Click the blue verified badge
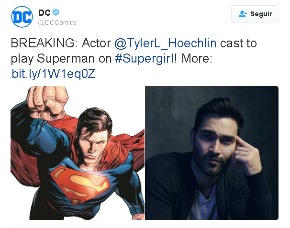This screenshot has height=228, width=290. (x=56, y=12)
